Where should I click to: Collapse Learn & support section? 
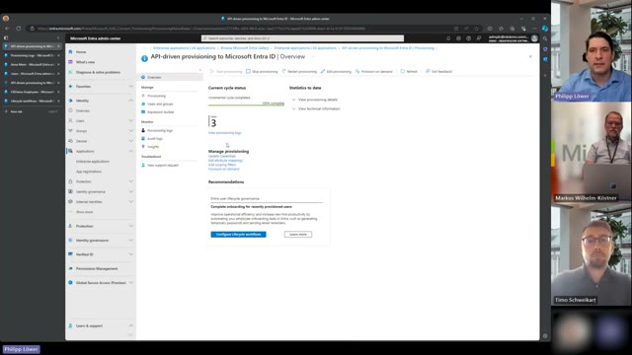pyautogui.click(x=131, y=325)
